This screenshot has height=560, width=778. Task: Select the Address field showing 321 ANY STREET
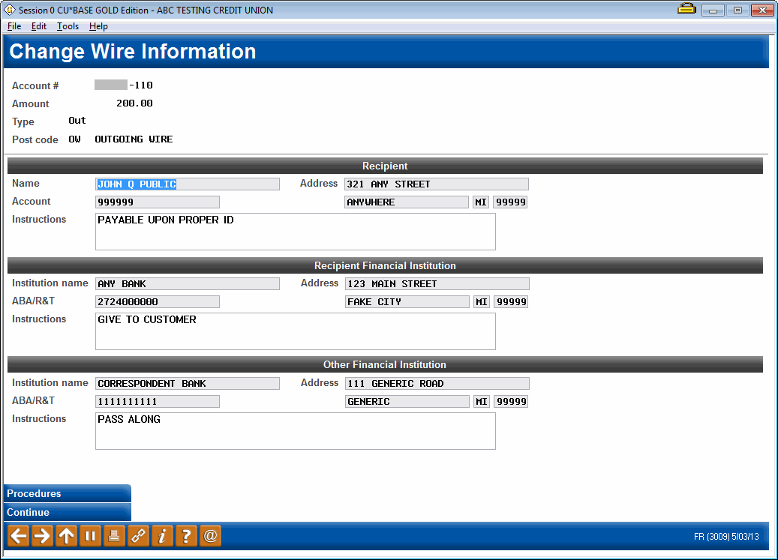436,184
